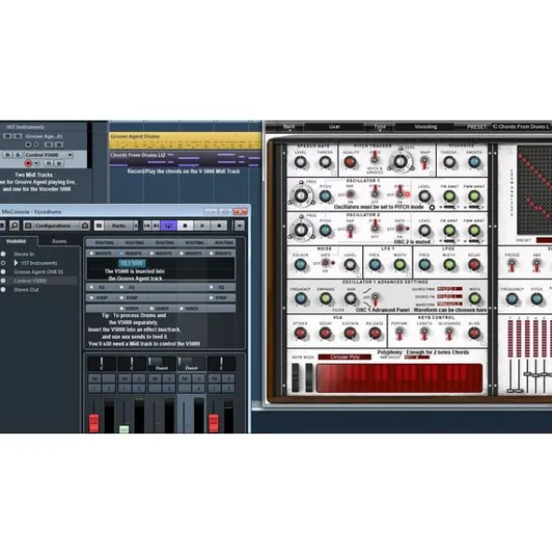552x553 pixels.
Task: Click the VCA Release red knob
Action: tap(374, 333)
